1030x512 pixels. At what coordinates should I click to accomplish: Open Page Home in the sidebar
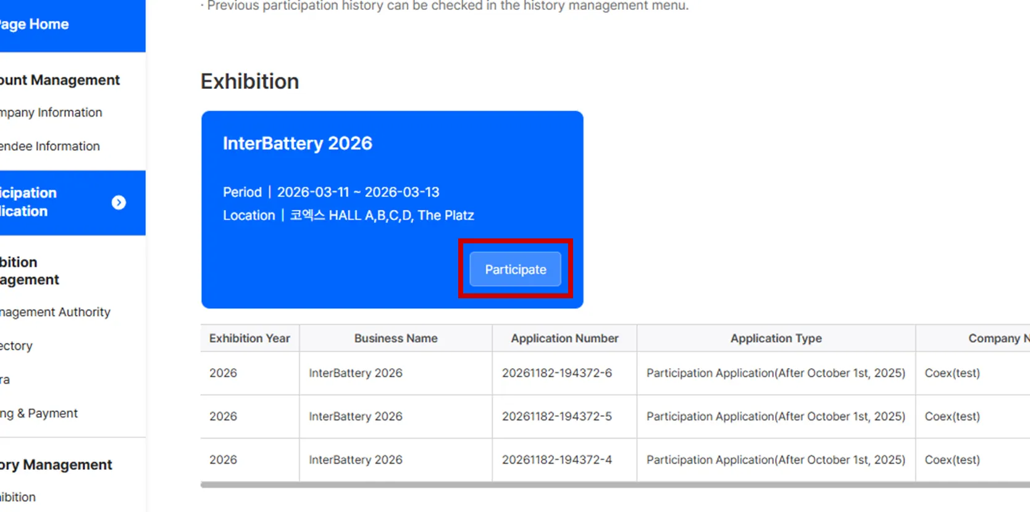(34, 24)
